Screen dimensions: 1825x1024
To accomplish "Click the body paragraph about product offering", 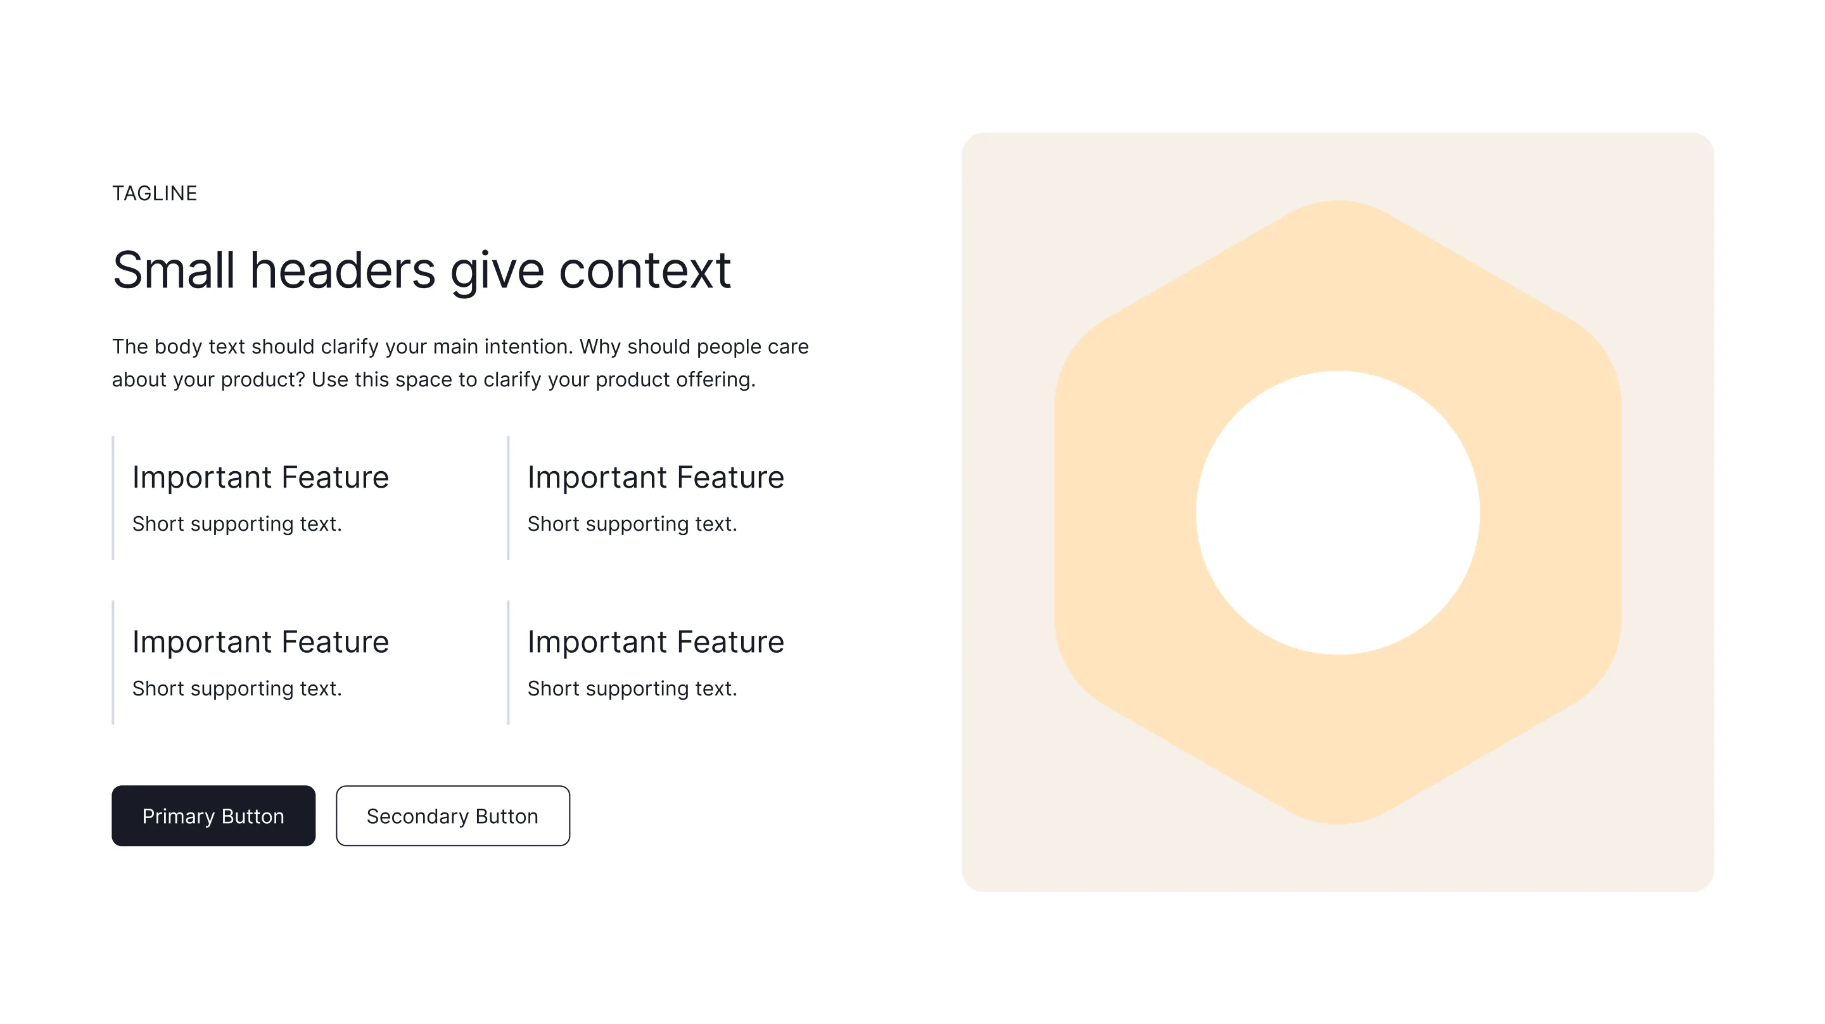I will click(461, 363).
